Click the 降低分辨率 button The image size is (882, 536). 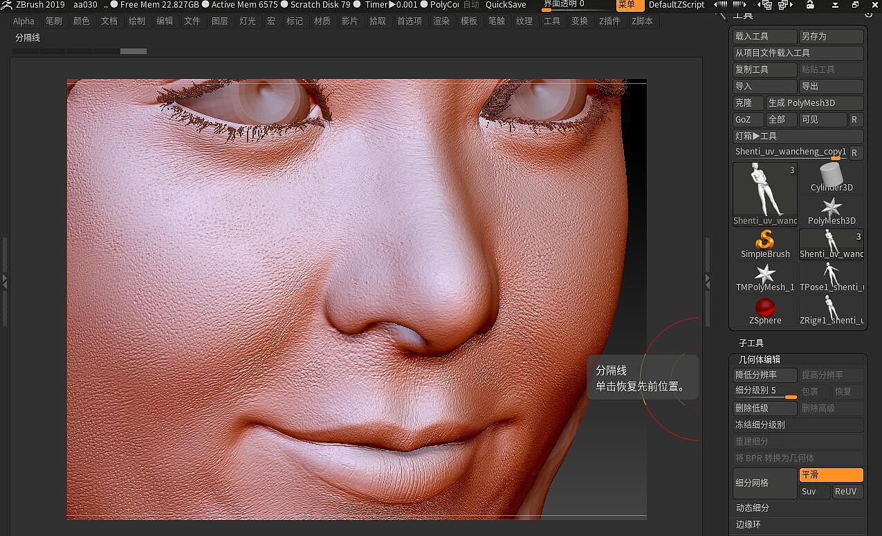coord(765,375)
